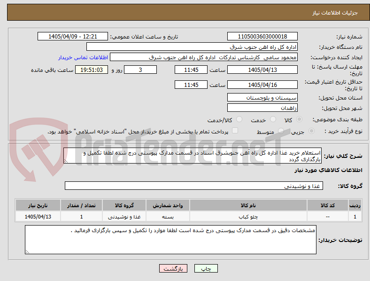Image resolution: width=370 pixels, height=281 pixels.
Task: Click the ردیف column header
Action: pos(355,205)
